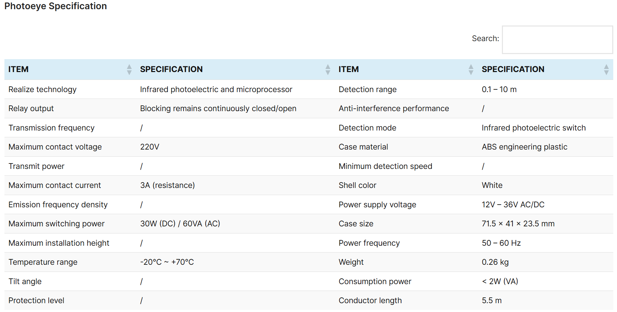The height and width of the screenshot is (312, 617).
Task: Toggle sort arrows on second ITEM column
Action: coord(471,69)
